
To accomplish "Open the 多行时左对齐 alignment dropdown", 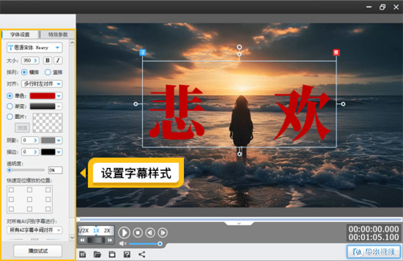I will click(x=42, y=84).
